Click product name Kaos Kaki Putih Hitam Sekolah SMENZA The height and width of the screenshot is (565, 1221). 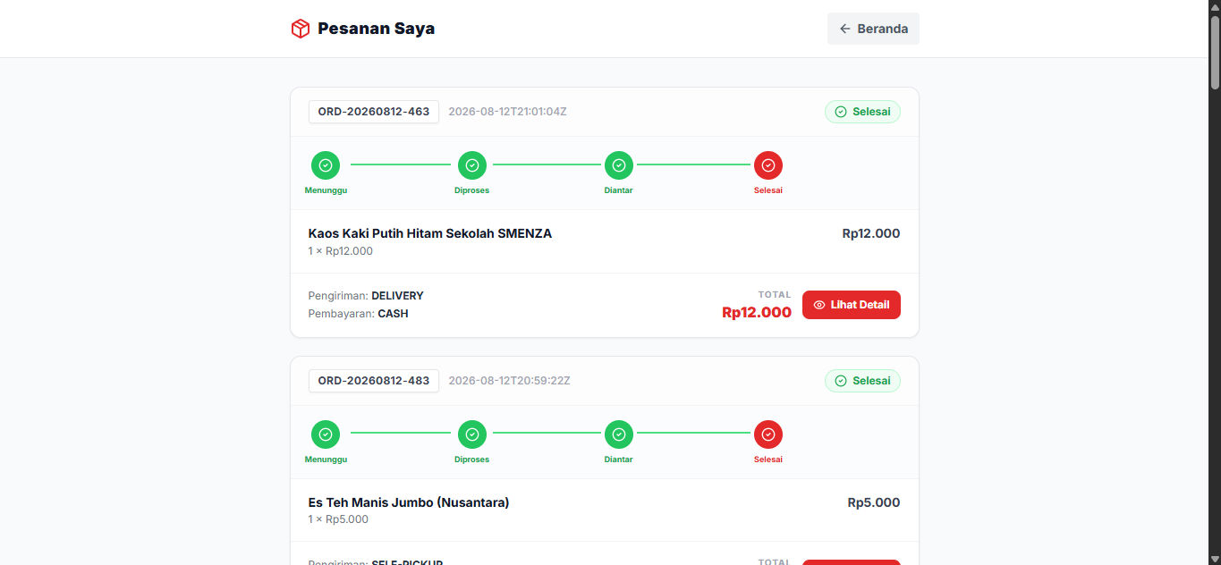coord(430,233)
